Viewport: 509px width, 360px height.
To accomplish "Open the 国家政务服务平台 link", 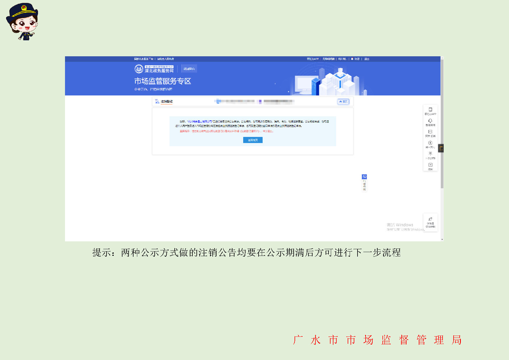I will 144,59.
